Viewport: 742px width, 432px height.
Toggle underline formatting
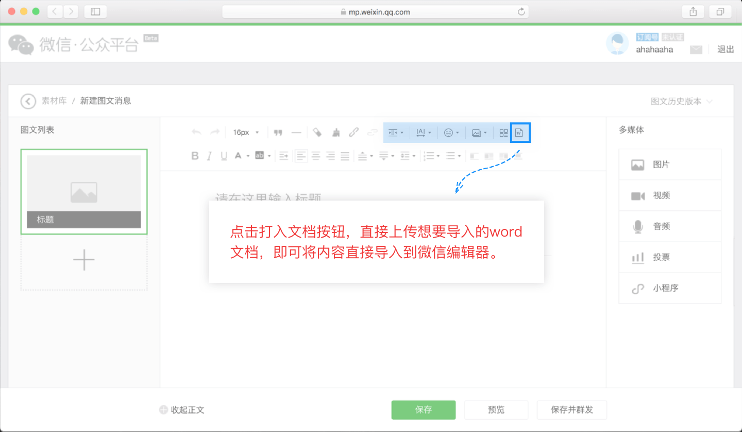tap(224, 156)
